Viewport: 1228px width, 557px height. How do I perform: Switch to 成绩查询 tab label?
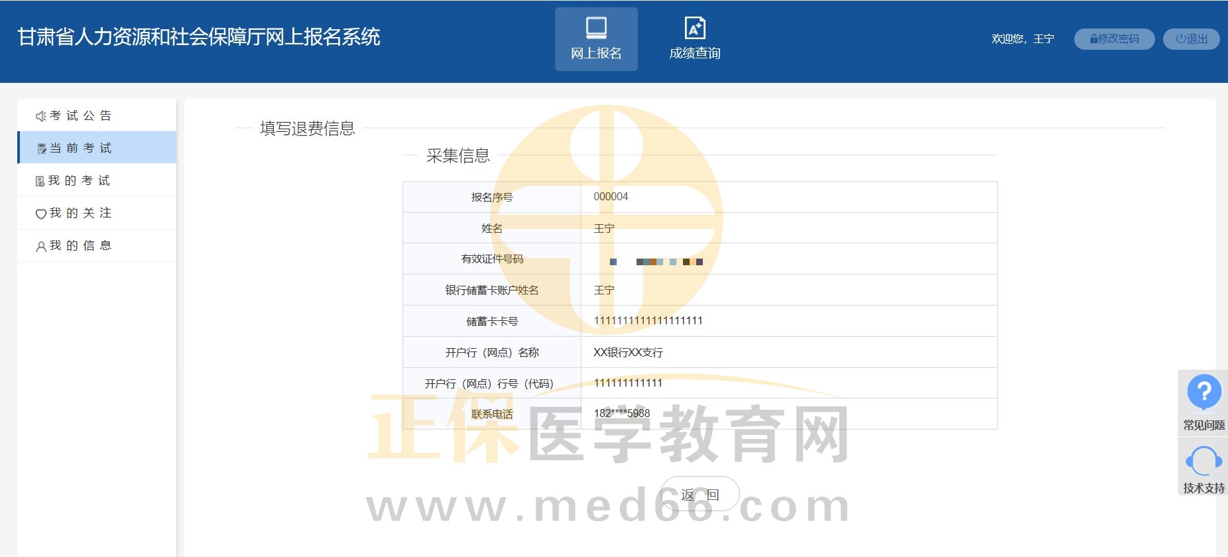click(x=694, y=53)
